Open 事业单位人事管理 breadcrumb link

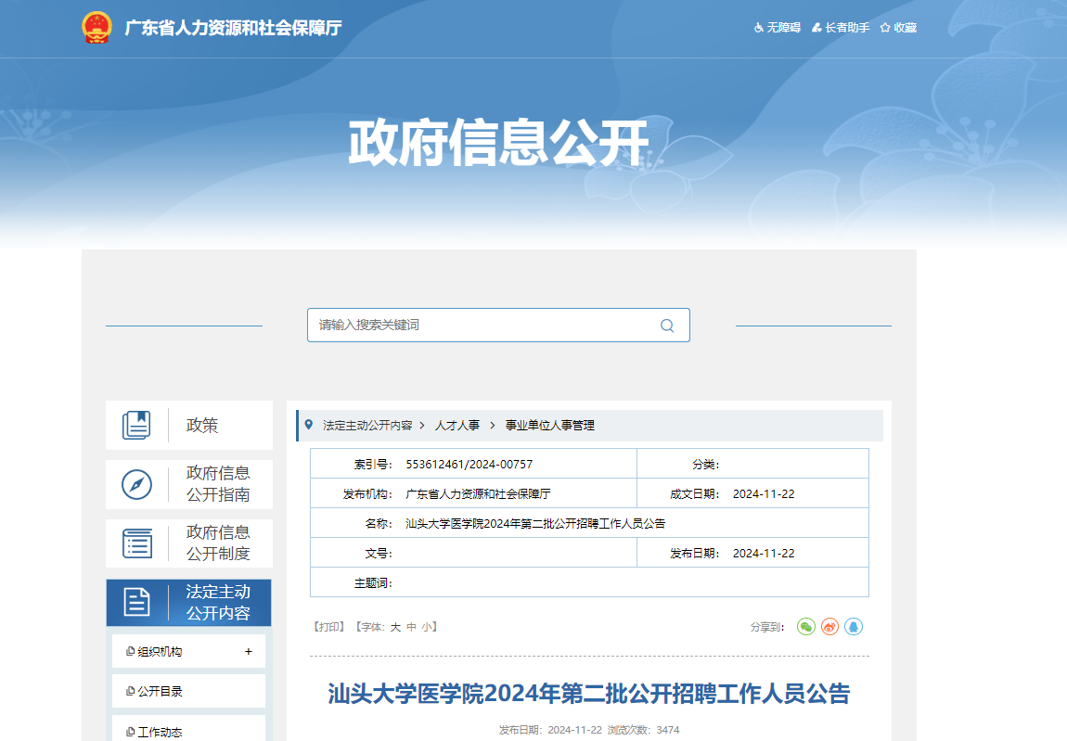(x=549, y=426)
